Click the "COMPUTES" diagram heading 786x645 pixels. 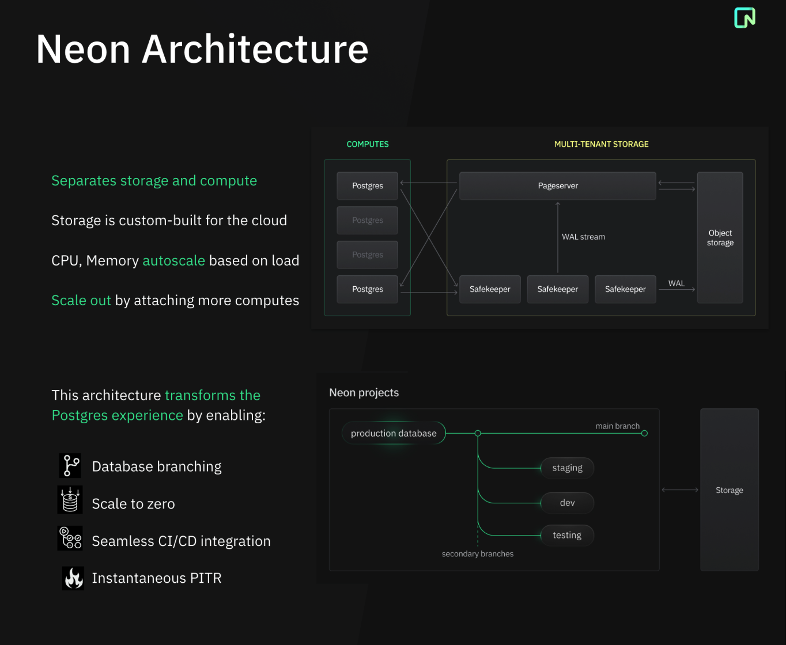click(368, 144)
